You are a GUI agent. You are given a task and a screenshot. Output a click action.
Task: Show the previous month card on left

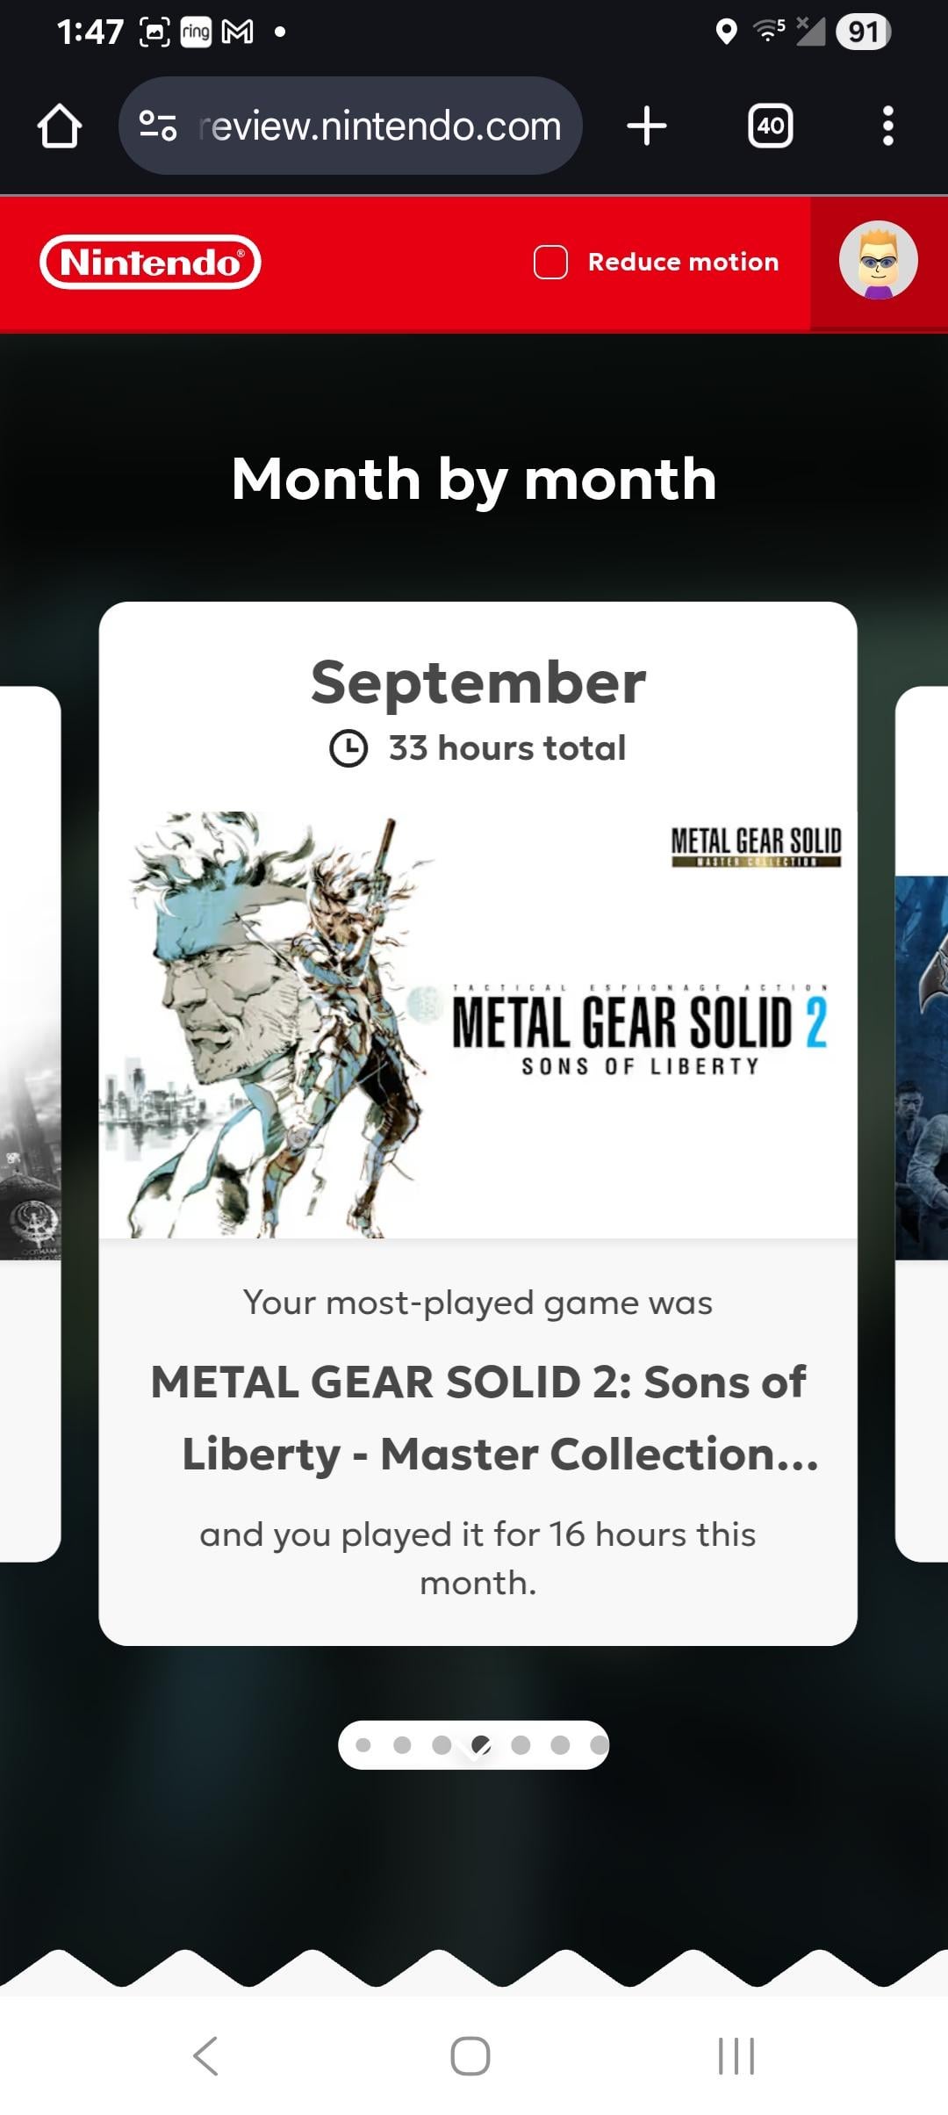tap(30, 1124)
